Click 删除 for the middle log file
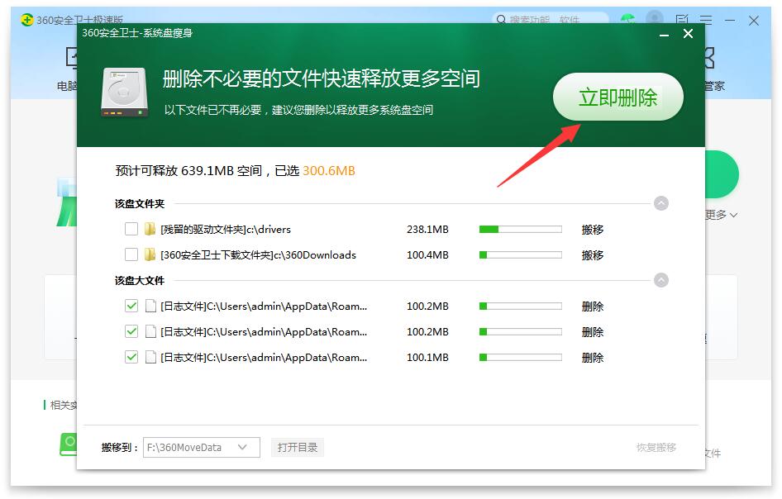This screenshot has width=782, height=499. 593,331
